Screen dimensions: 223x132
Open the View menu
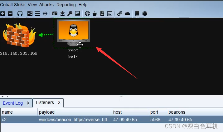(32, 5)
